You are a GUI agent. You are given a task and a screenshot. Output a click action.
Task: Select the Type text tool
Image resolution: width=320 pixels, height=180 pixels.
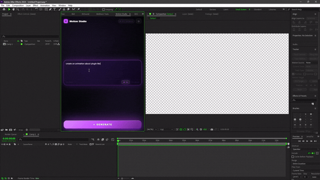[x=54, y=9]
